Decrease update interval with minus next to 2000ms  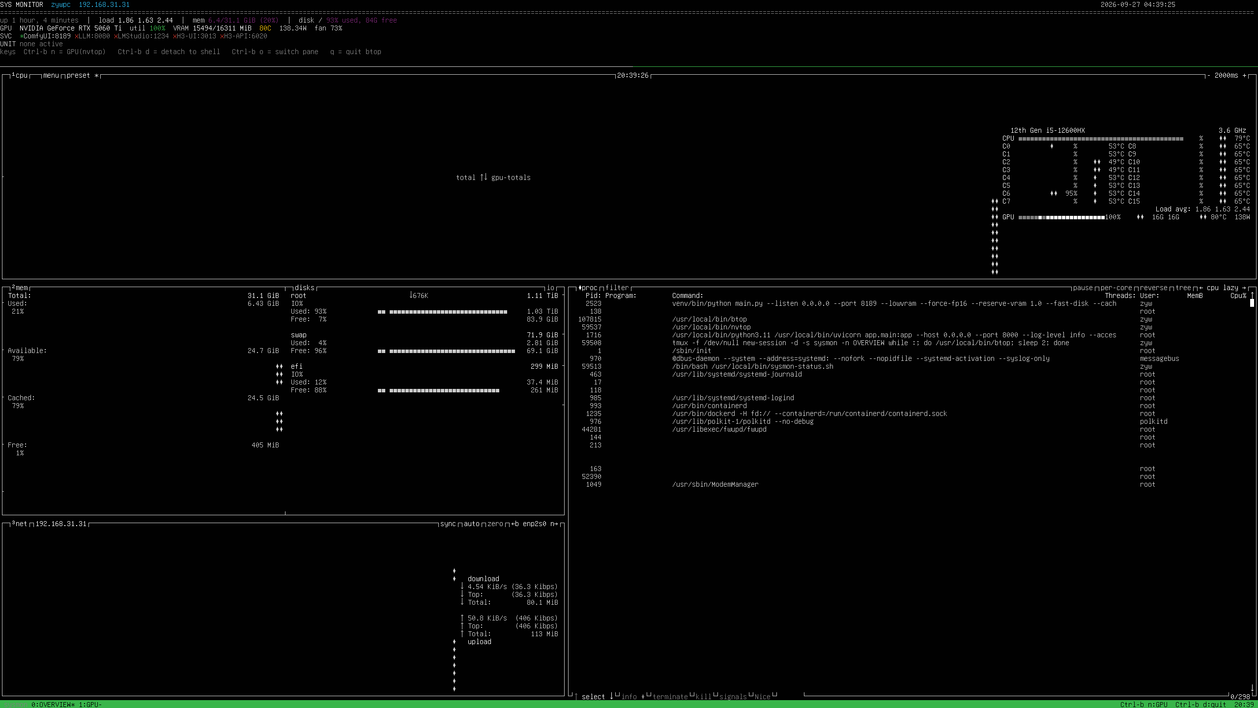click(1209, 75)
